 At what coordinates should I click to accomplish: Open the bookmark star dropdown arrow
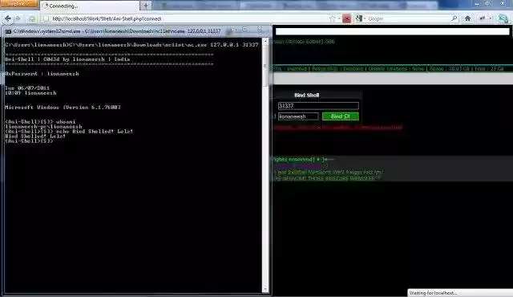338,18
